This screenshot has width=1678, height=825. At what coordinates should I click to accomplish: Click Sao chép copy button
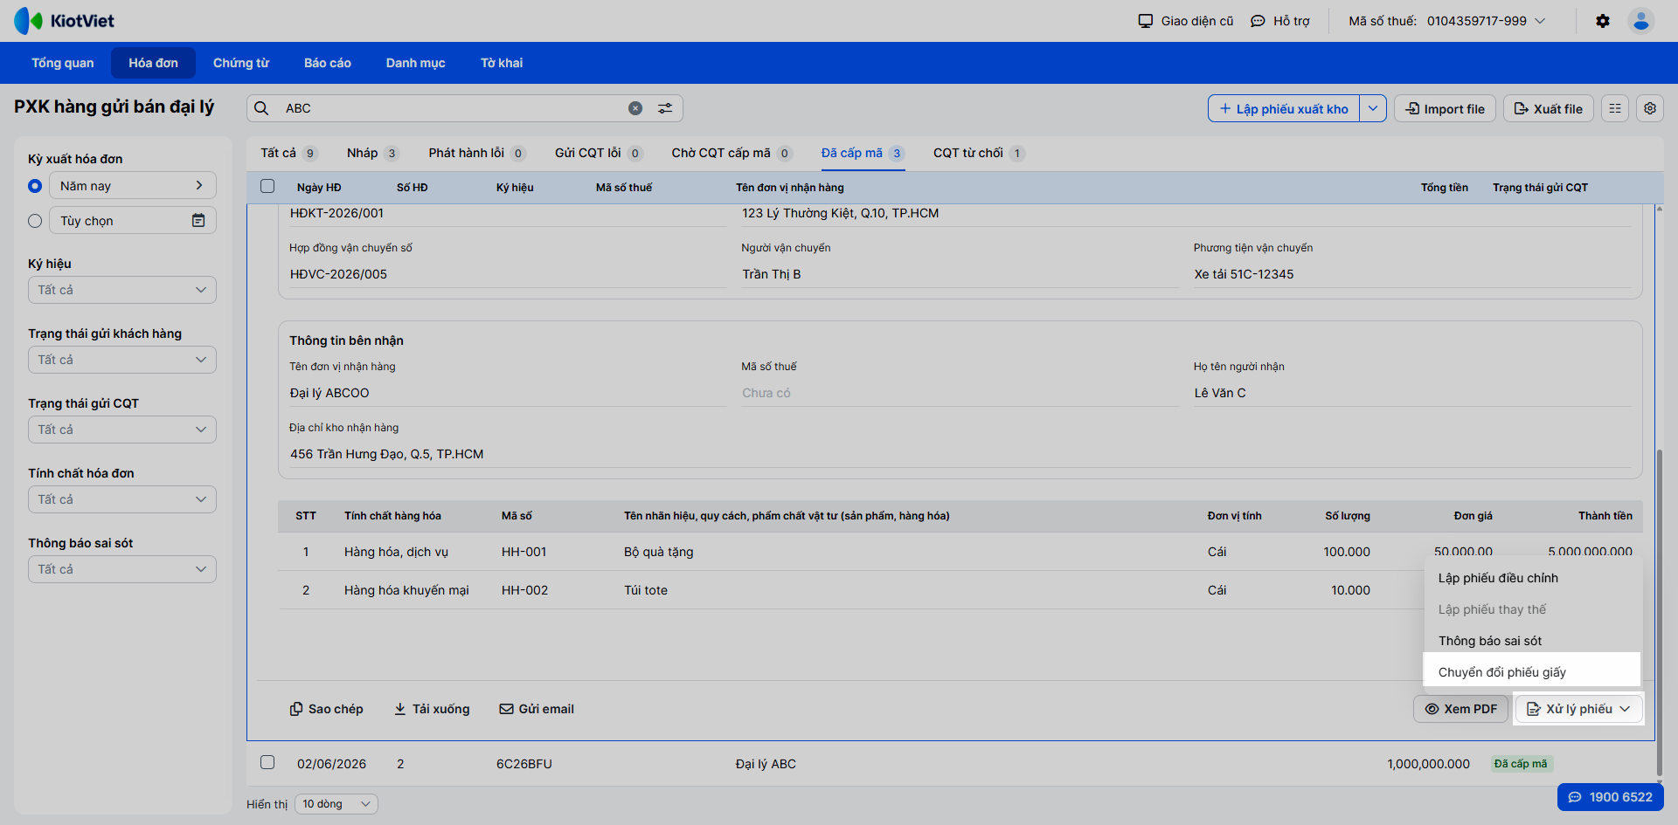(x=326, y=709)
